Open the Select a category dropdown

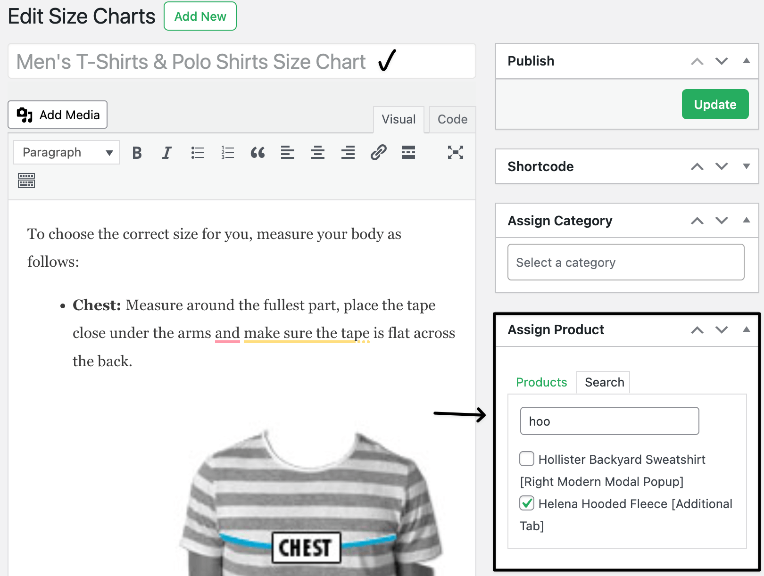click(625, 262)
